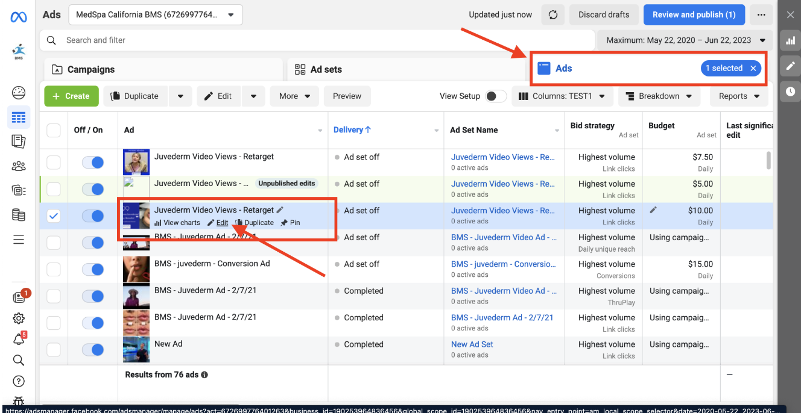This screenshot has height=413, width=801.
Task: Expand the arrow next to Duplicate button
Action: click(x=180, y=96)
